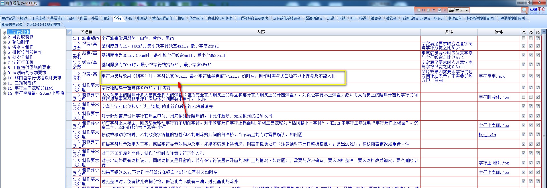The height and width of the screenshot is (188, 547).
Task: Click the 附件 column header
Action: coord(499,32)
